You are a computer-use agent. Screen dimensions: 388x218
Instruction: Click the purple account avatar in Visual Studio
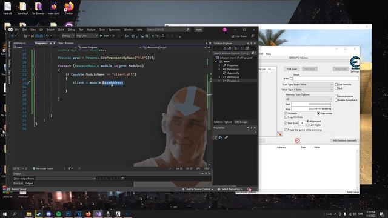point(225,30)
